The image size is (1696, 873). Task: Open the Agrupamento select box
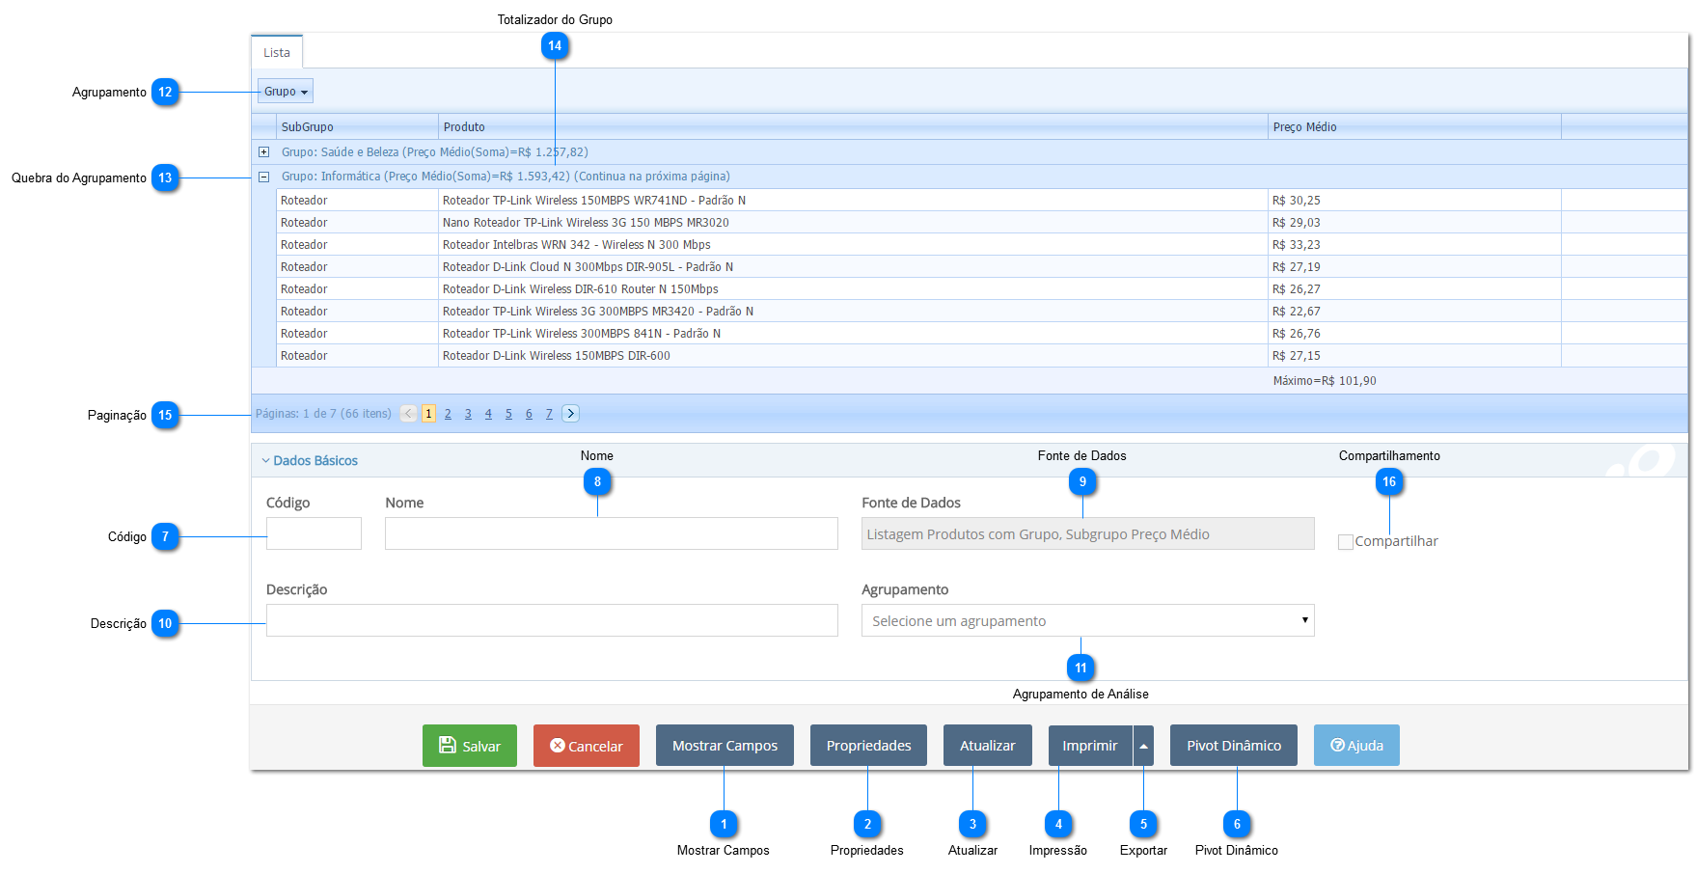(1087, 621)
